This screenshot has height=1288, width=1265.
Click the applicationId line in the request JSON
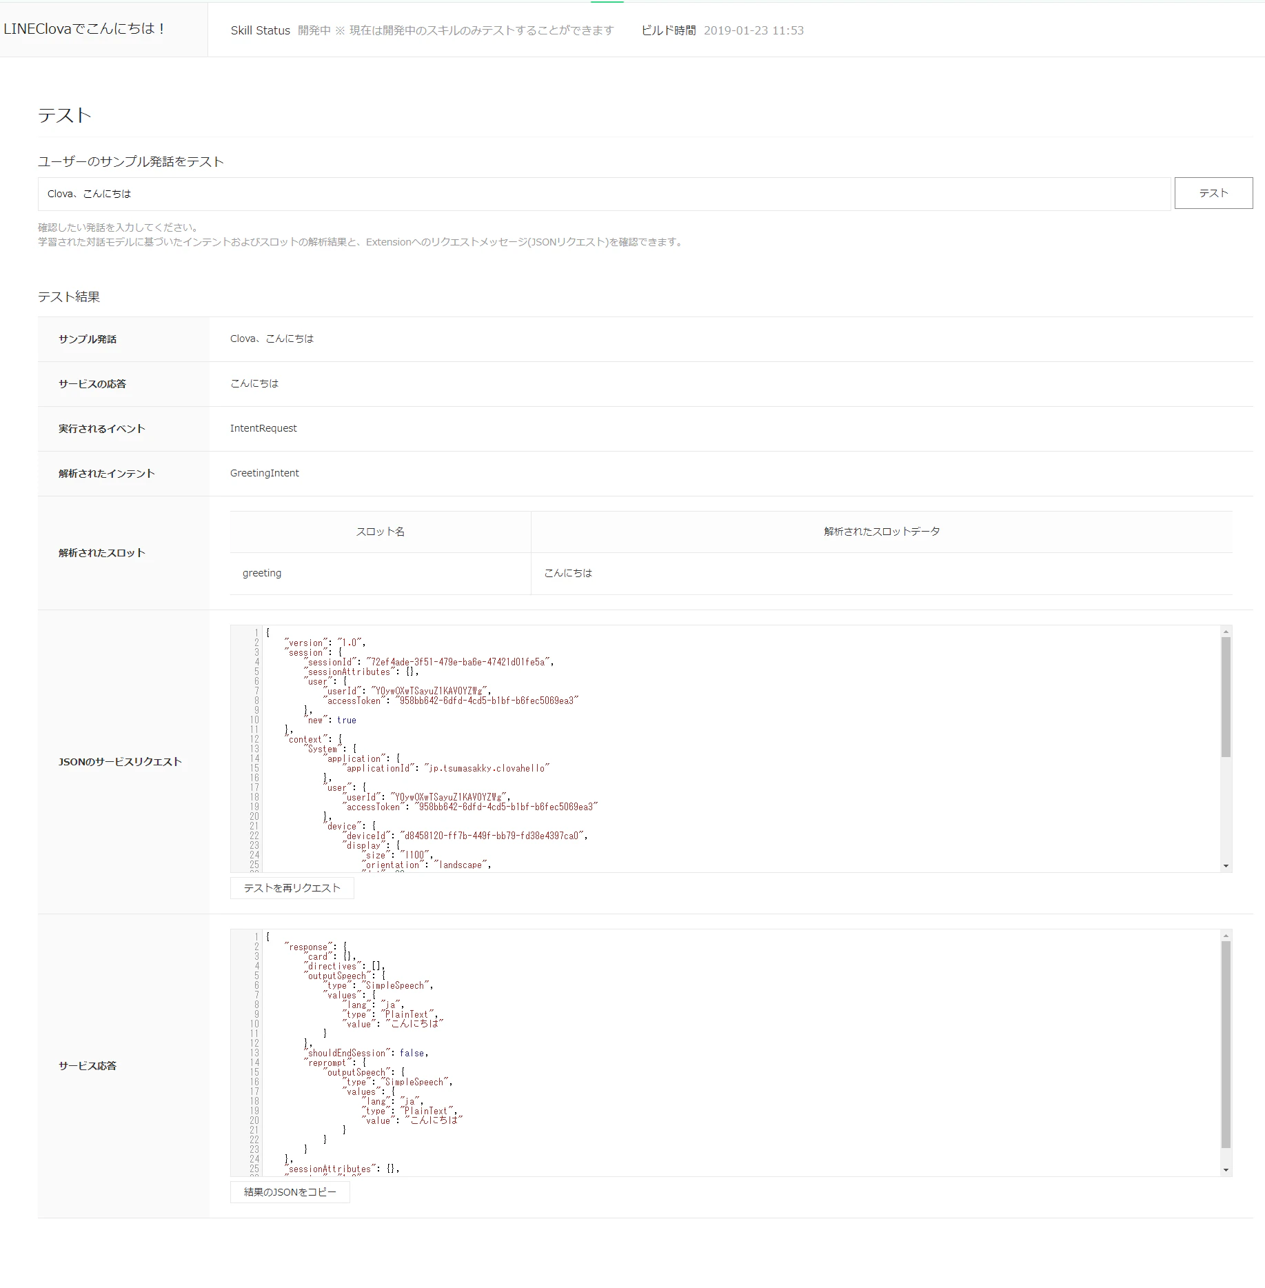click(446, 768)
